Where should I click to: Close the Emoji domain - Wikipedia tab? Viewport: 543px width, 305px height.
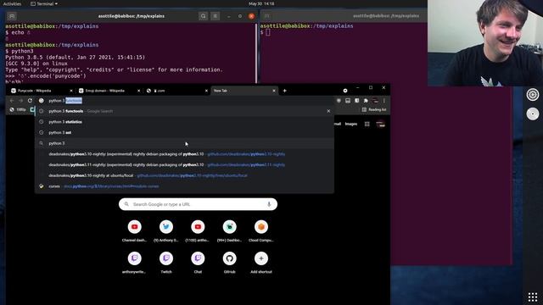[138, 91]
